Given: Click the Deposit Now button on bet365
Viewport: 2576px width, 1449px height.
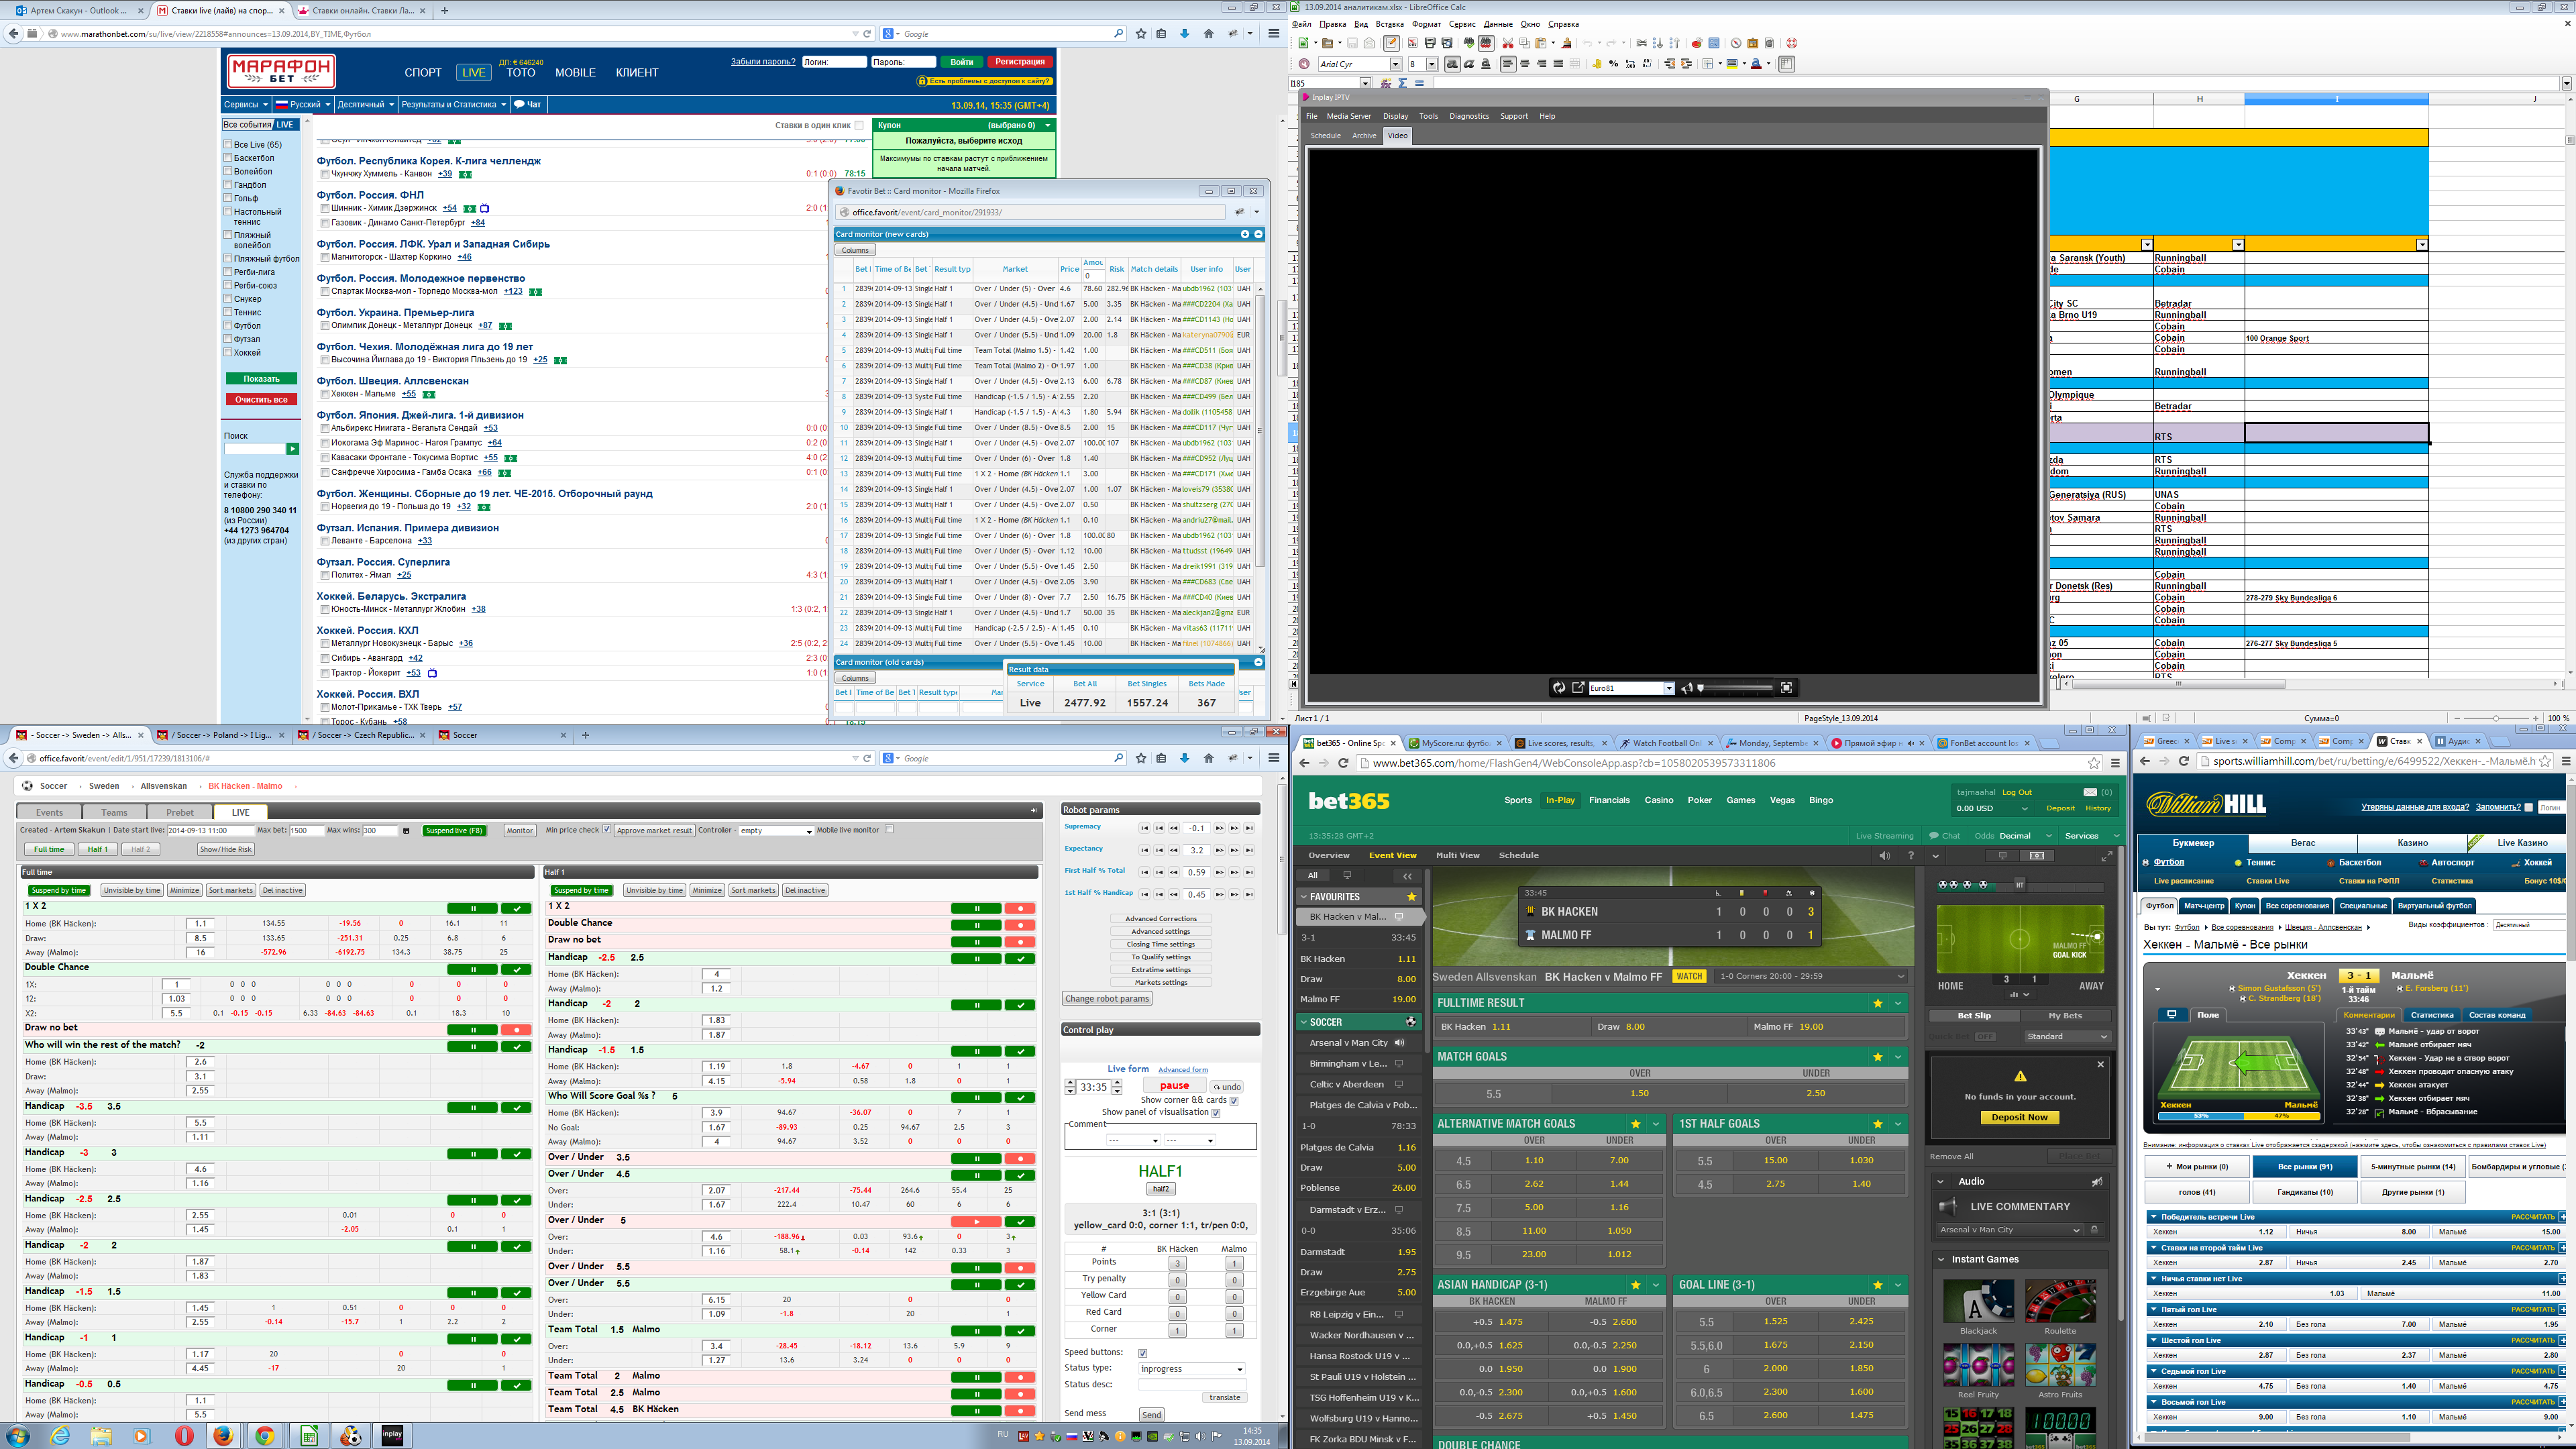Looking at the screenshot, I should coord(2019,1117).
